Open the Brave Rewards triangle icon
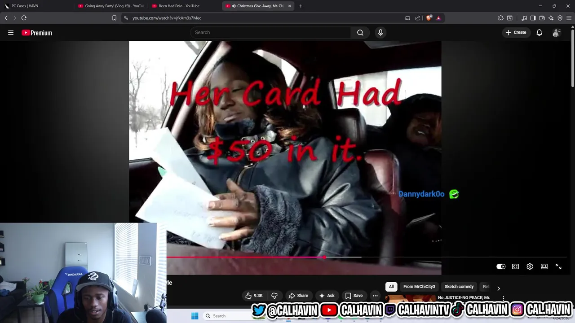Viewport: 575px width, 323px height. pos(438,18)
